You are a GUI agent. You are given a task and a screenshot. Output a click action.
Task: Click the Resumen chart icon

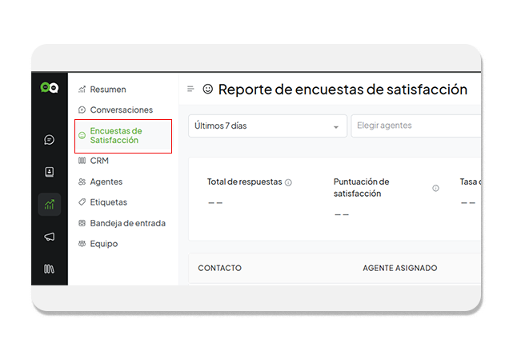[x=82, y=90]
